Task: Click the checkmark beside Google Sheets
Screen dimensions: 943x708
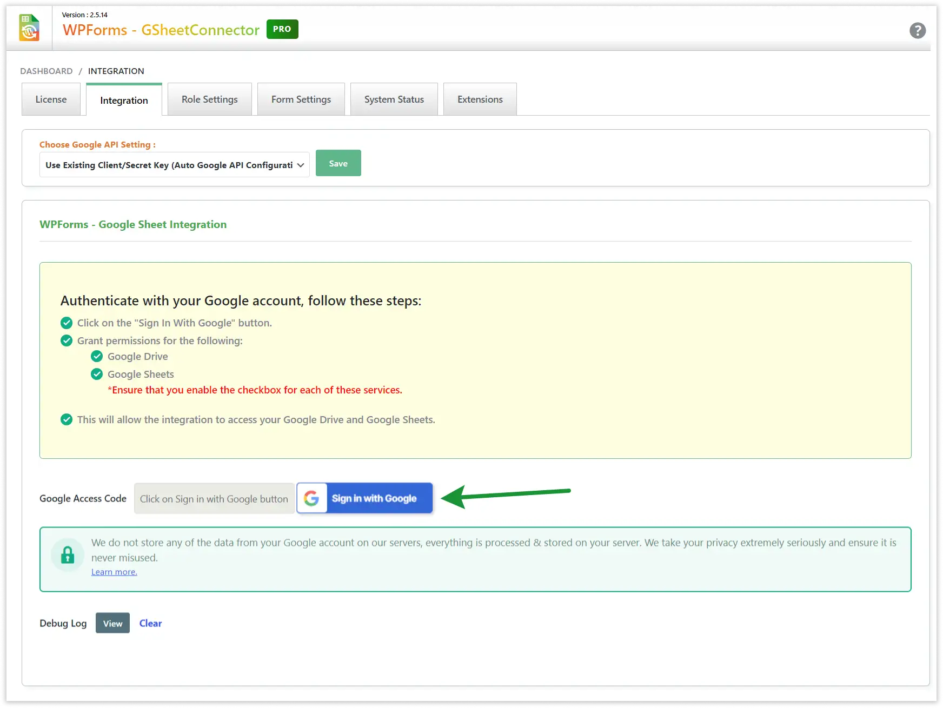Action: [x=97, y=374]
